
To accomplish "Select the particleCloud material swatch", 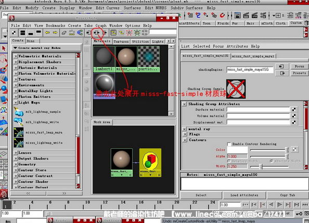I will click(149, 59).
